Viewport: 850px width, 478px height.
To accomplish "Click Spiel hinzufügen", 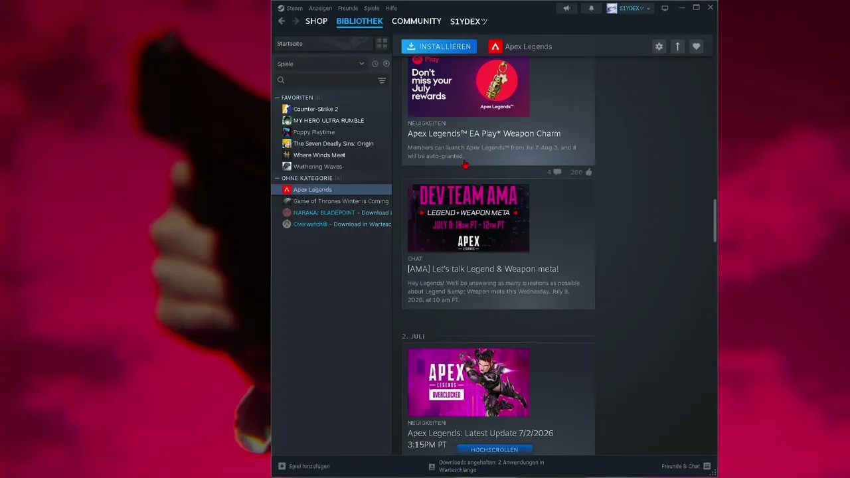I will click(304, 466).
